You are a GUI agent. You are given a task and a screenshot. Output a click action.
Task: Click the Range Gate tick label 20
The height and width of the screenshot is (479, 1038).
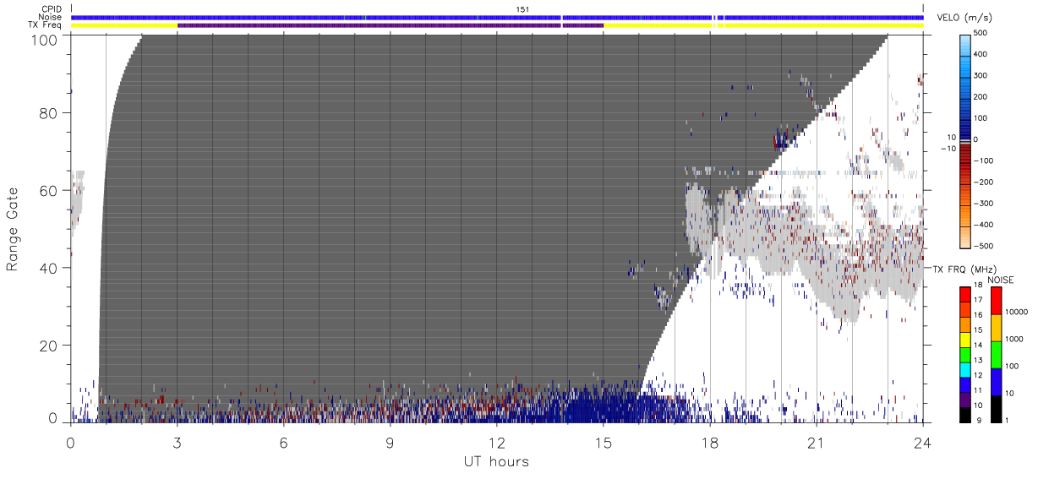click(x=50, y=346)
